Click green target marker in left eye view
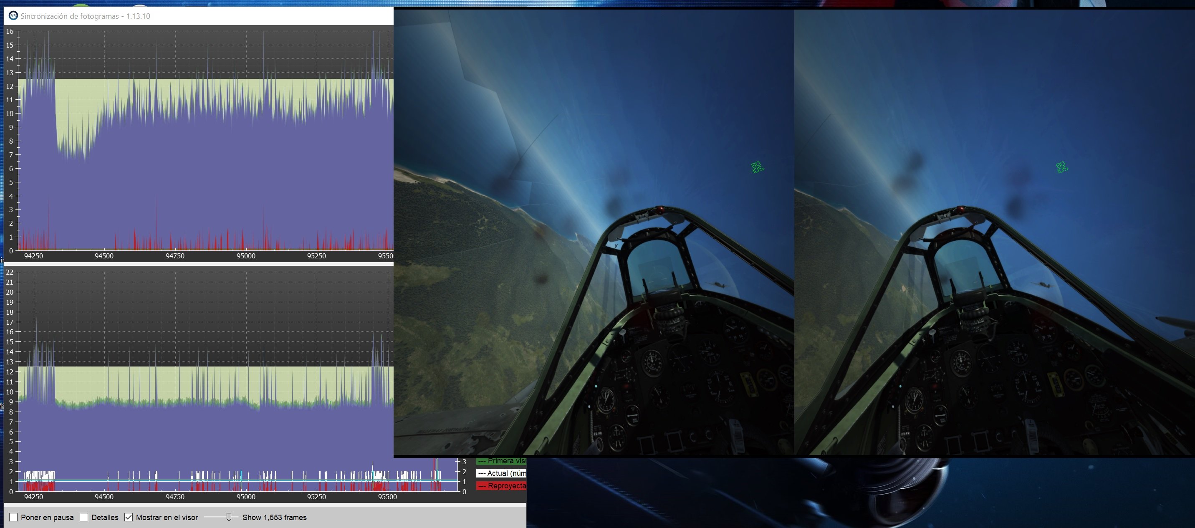This screenshot has height=528, width=1195. point(757,167)
